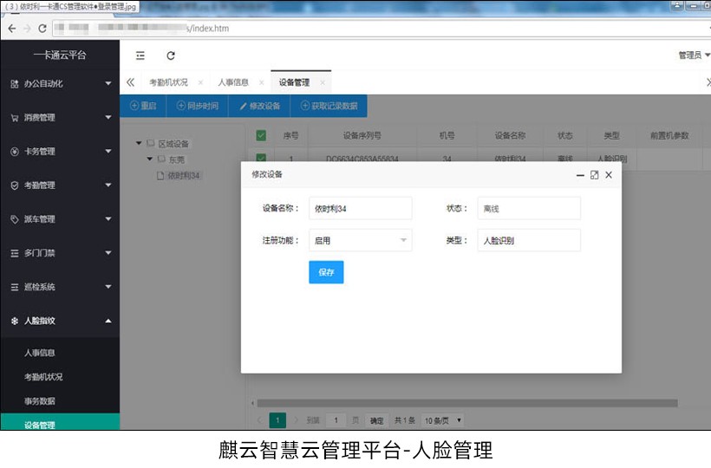This screenshot has height=468, width=711.
Task: Click the 设备名称 input field
Action: 360,208
